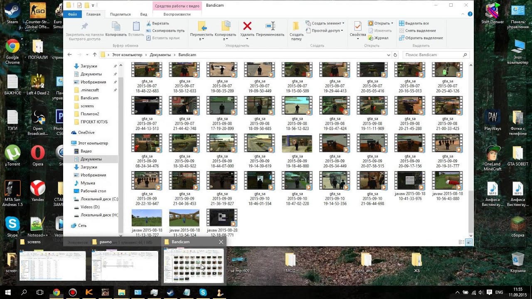Click the Cut (Вырезать) scissors icon
The height and width of the screenshot is (299, 532).
149,23
